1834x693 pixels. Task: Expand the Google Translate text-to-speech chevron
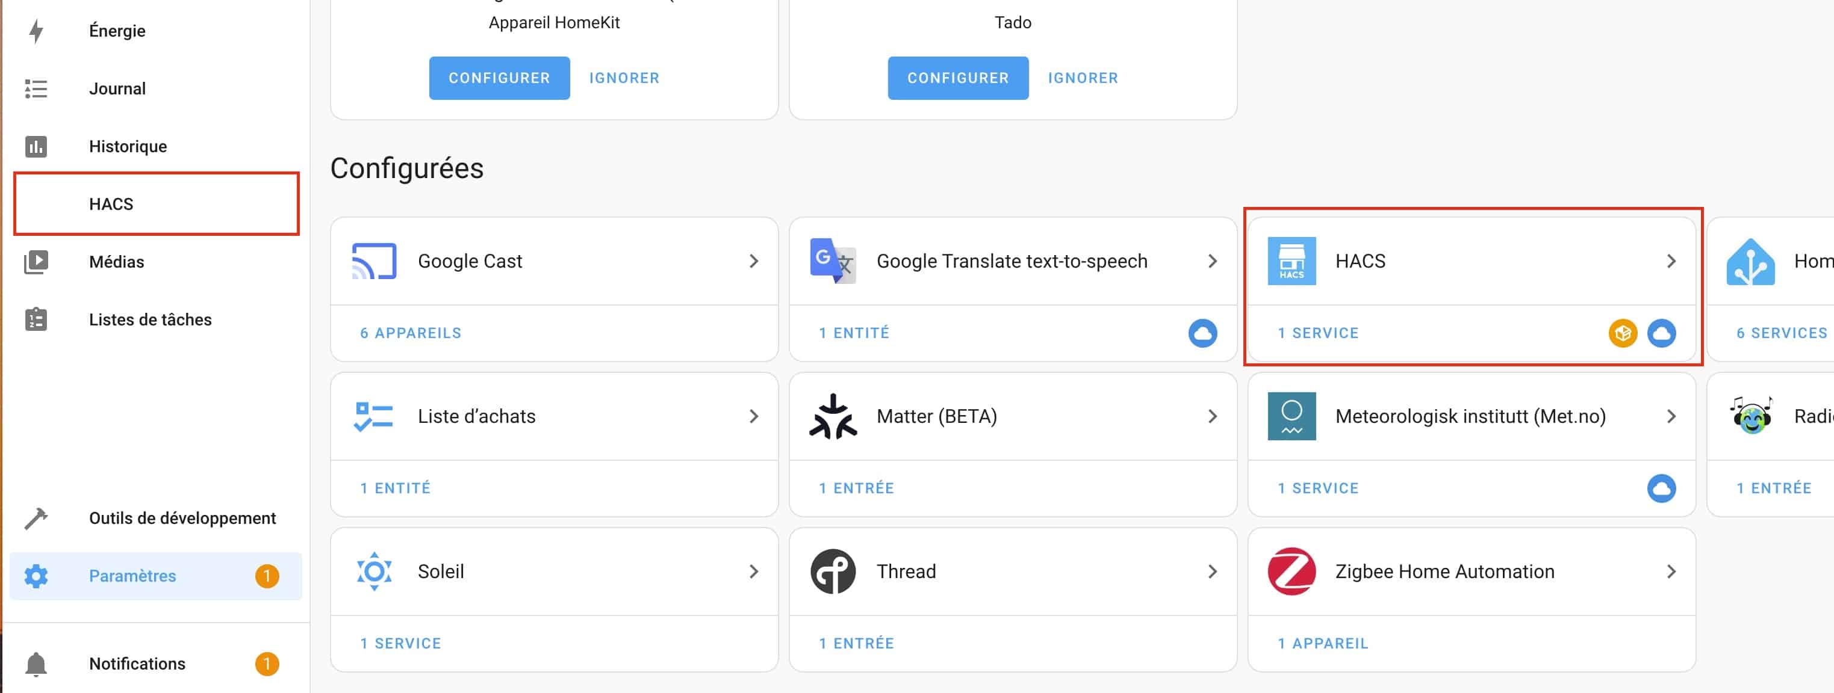tap(1213, 261)
